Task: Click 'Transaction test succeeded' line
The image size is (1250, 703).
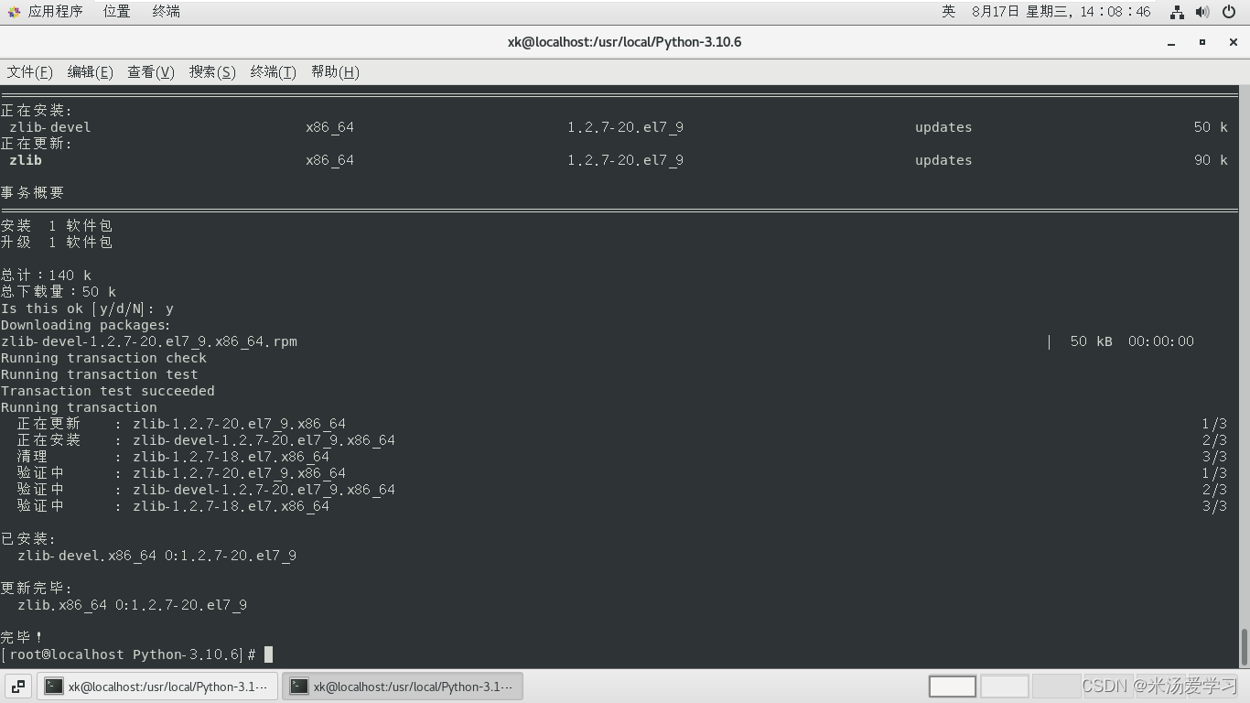Action: [108, 391]
